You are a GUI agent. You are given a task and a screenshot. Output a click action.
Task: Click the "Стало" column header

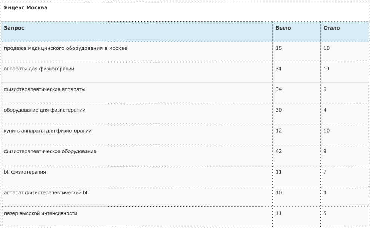point(331,28)
